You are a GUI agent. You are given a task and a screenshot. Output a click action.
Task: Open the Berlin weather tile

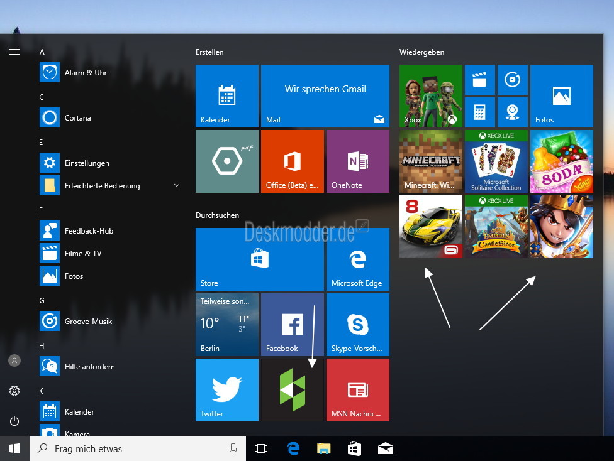coord(226,325)
